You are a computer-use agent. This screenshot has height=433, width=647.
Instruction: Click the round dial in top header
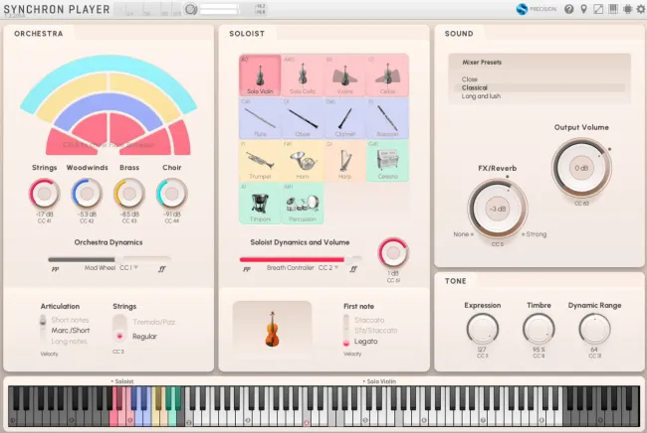(191, 9)
